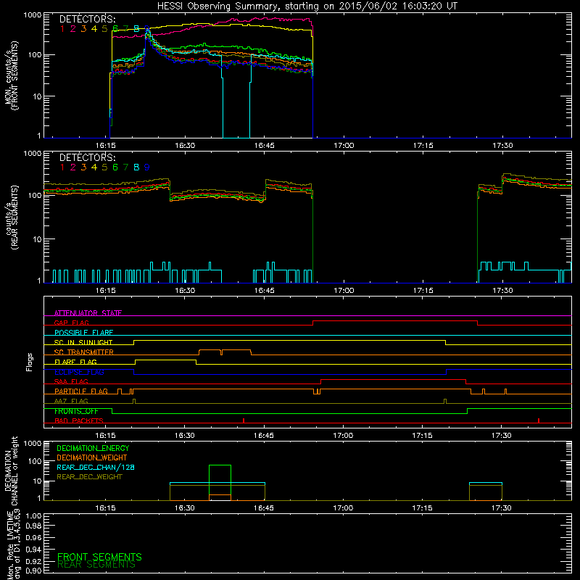This screenshot has width=580, height=580.
Task: Click 16:45 tick label under decimation plot
Action: point(264,508)
